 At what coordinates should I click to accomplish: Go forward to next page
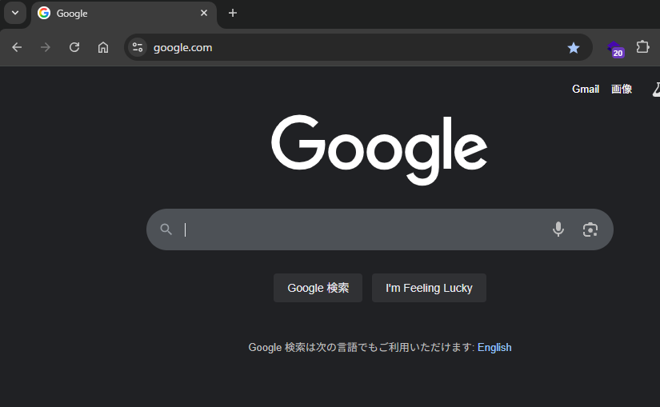(x=46, y=47)
